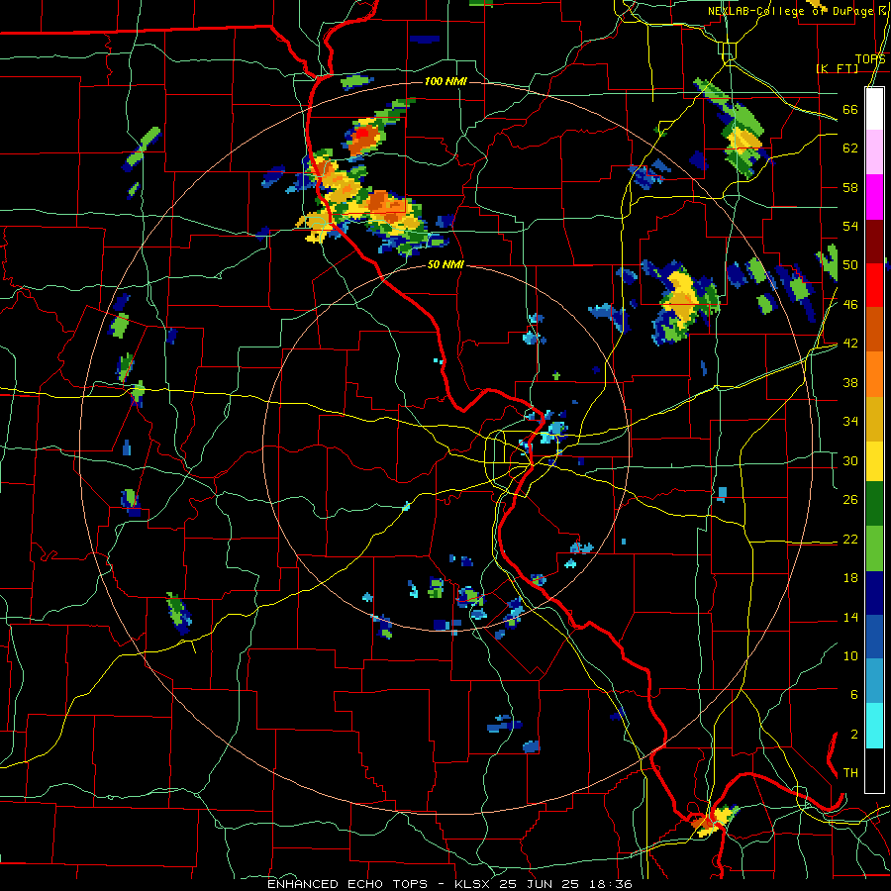Viewport: 891px width, 891px height.
Task: Click the '50 NMI' range ring label
Action: [445, 264]
